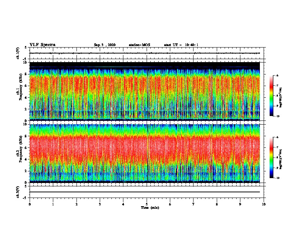Click the ch.1 spectrogram panel
Image resolution: width=297 pixels, height=229 pixels.
(x=145, y=91)
